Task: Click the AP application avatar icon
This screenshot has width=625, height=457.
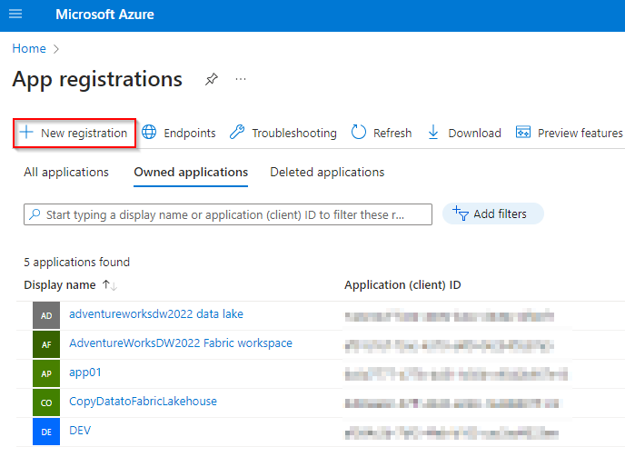Action: (x=46, y=373)
